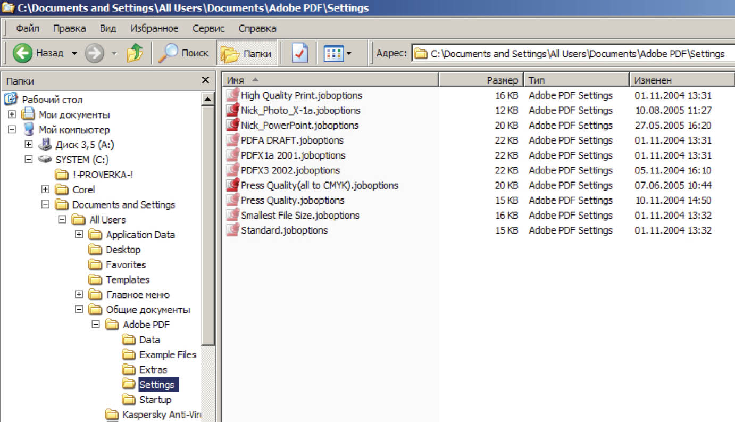Screen dimensions: 735x422
Task: Open the Вид menu
Action: pyautogui.click(x=108, y=28)
